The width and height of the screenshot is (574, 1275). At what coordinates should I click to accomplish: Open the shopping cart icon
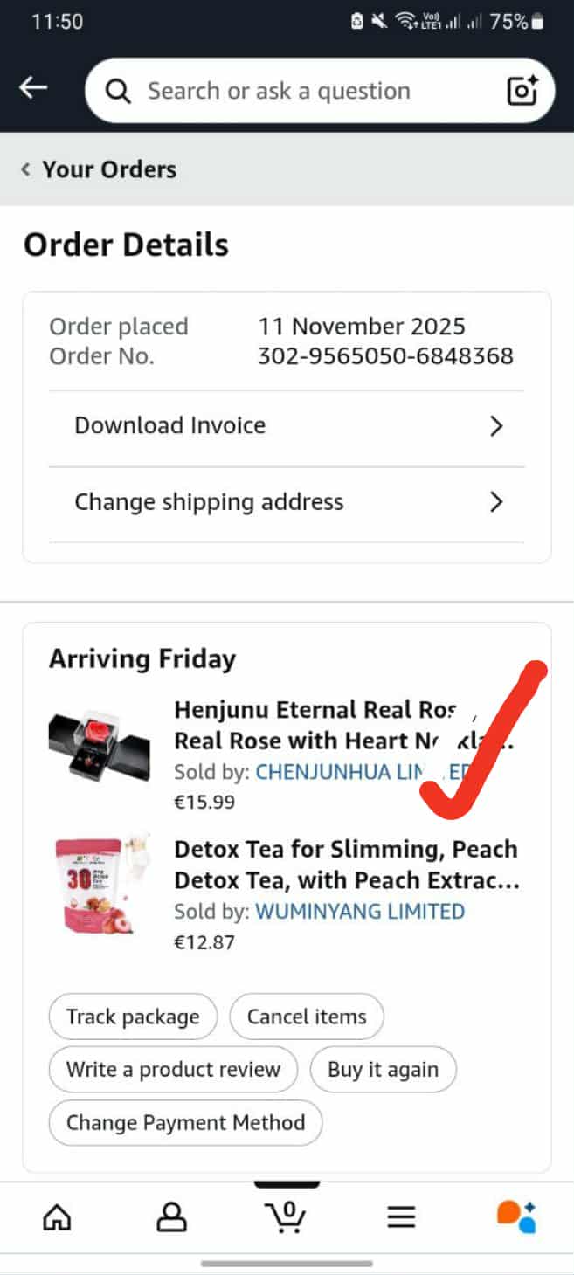point(287,1216)
